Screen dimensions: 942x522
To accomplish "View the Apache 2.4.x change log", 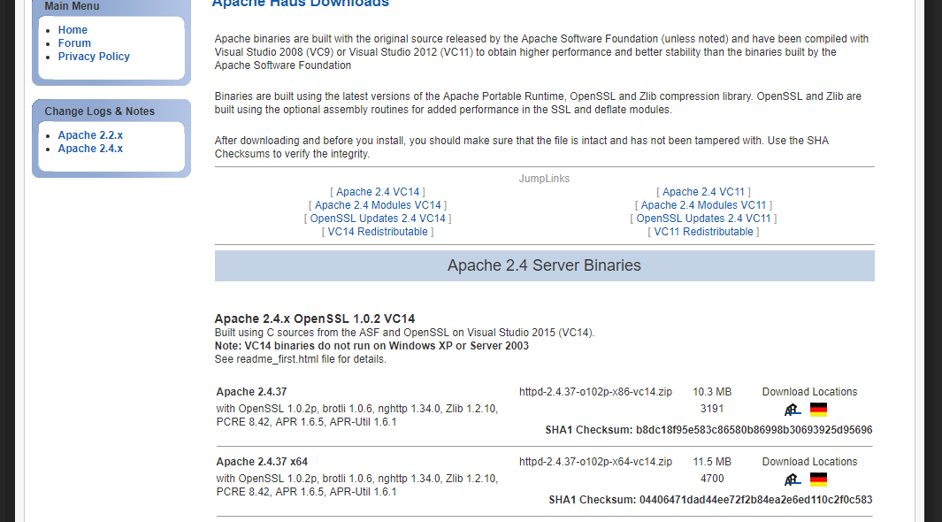I will click(x=90, y=149).
